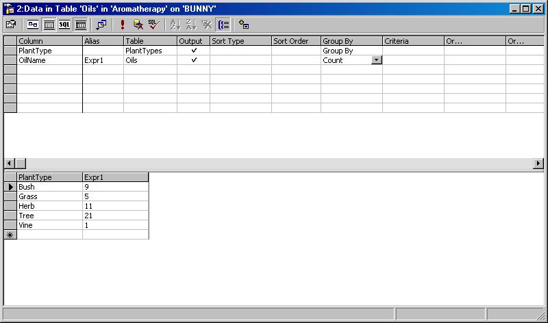Viewport: 548px width, 323px height.
Task: Toggle the grid pane button
Action: (x=49, y=25)
